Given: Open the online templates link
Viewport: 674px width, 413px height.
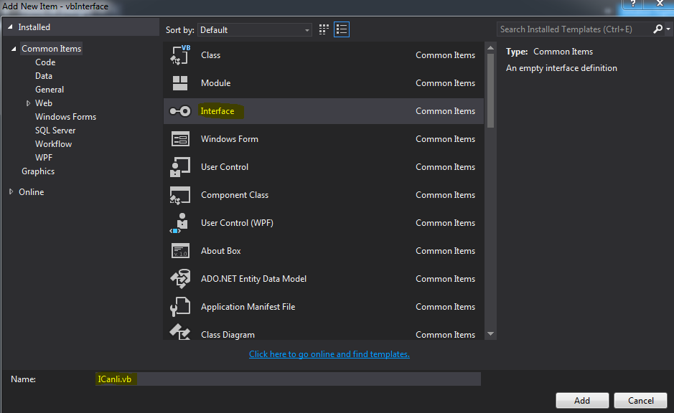Looking at the screenshot, I should tap(329, 354).
